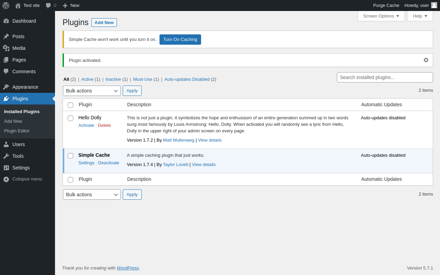440x275 pixels.
Task: Click the Users person icon
Action: pyautogui.click(x=6, y=144)
